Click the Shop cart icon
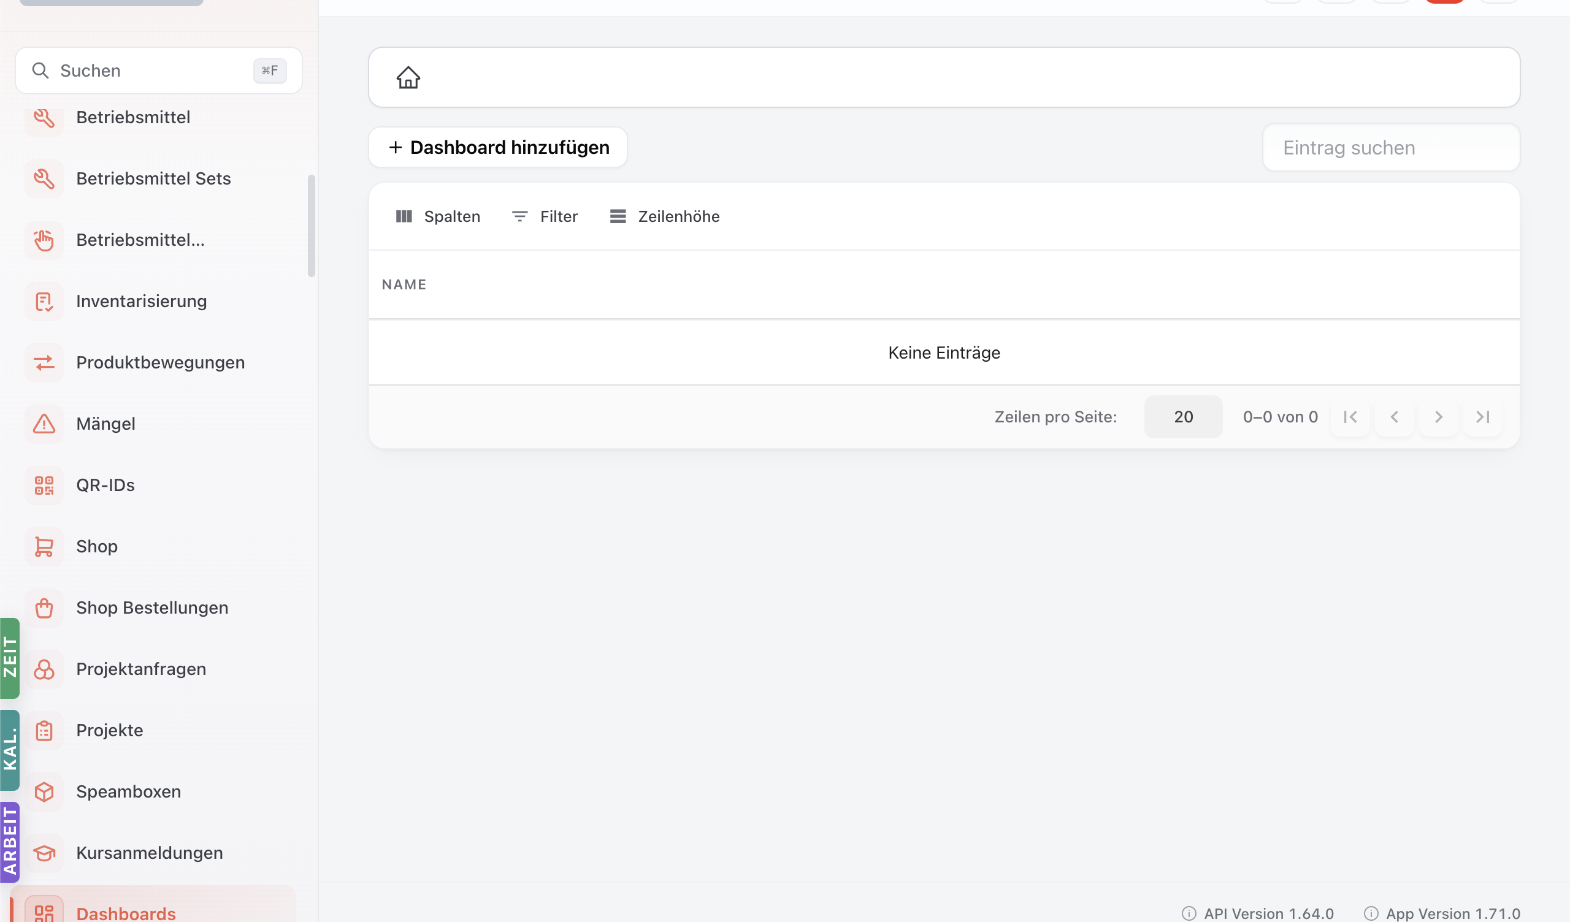The image size is (1570, 922). 44,546
